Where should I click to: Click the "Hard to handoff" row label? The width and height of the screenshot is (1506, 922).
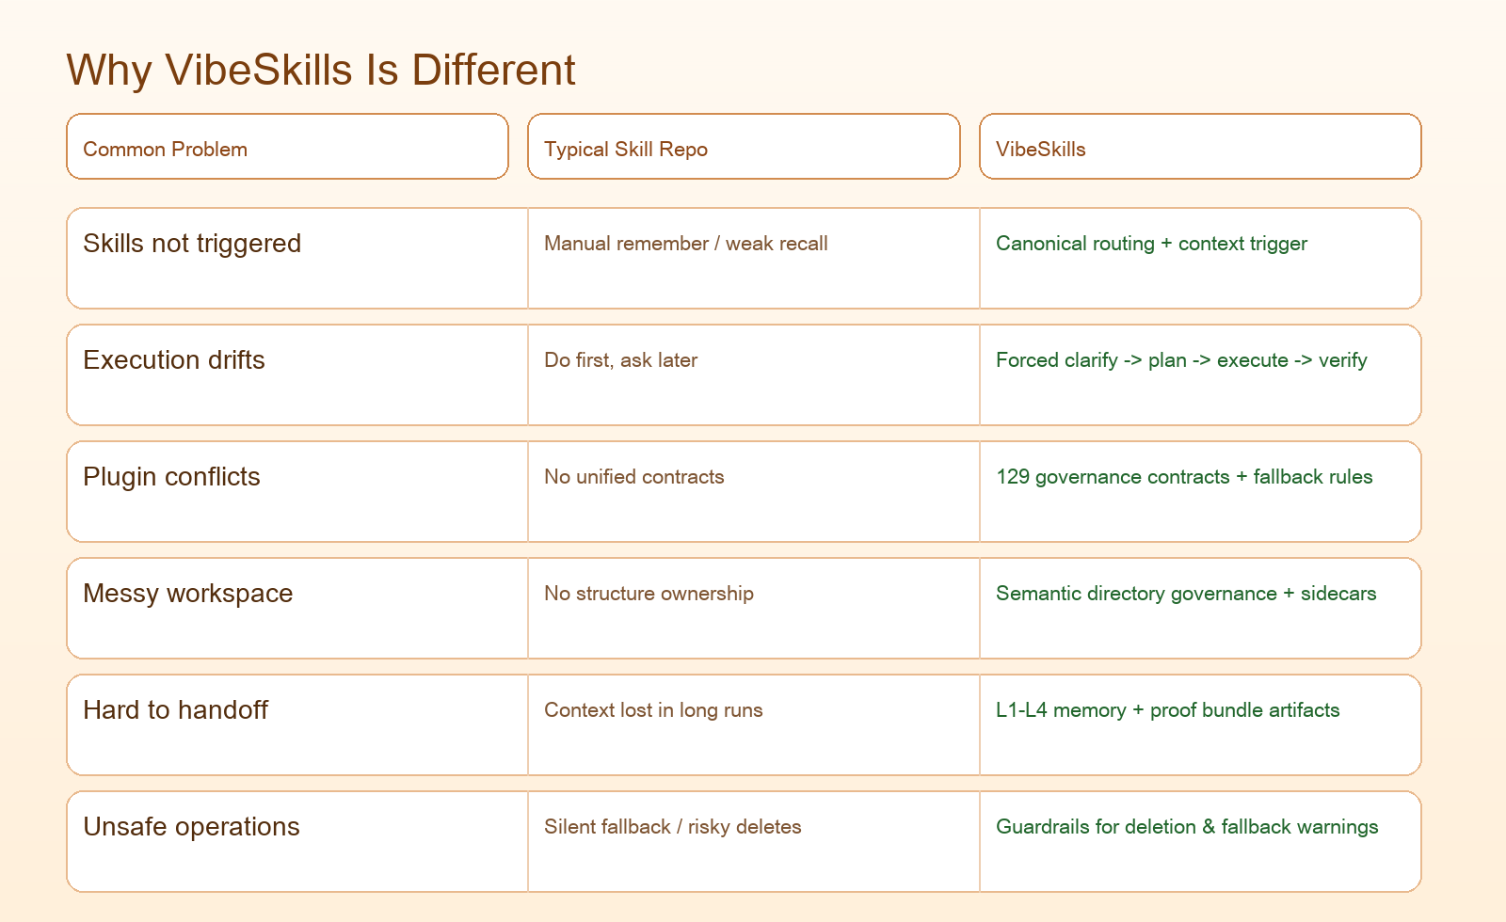click(175, 710)
